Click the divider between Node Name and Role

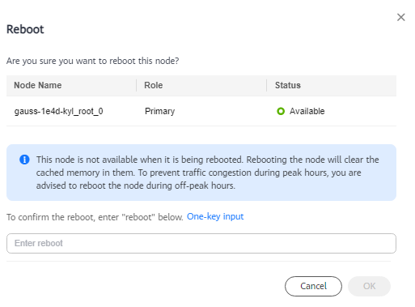point(137,85)
